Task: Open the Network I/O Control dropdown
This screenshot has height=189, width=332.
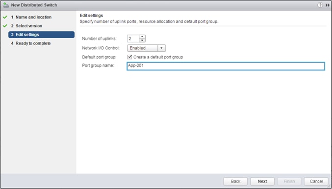Action: 147,48
